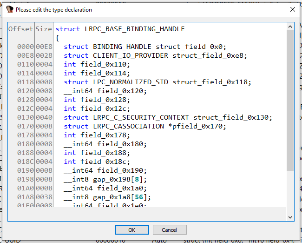The image size is (302, 243).
Task: Click size value 0038
Action: click(x=44, y=197)
